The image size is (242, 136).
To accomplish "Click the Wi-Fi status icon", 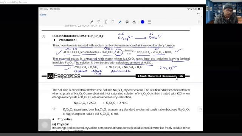I will (188, 9).
